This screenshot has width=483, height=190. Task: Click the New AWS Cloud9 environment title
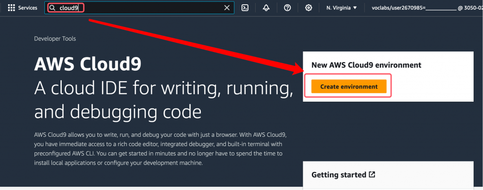(366, 65)
